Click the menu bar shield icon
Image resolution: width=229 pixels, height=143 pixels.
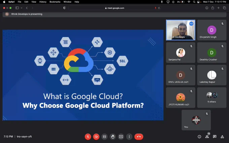[168, 2]
